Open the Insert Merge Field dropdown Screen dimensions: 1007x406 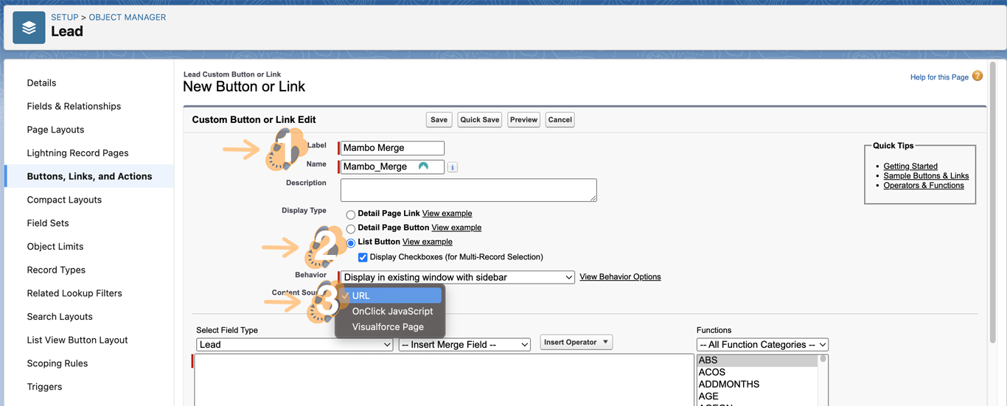pyautogui.click(x=464, y=344)
